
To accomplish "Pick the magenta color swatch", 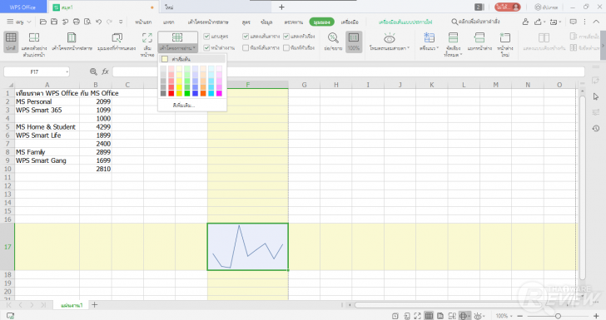I will point(219,93).
